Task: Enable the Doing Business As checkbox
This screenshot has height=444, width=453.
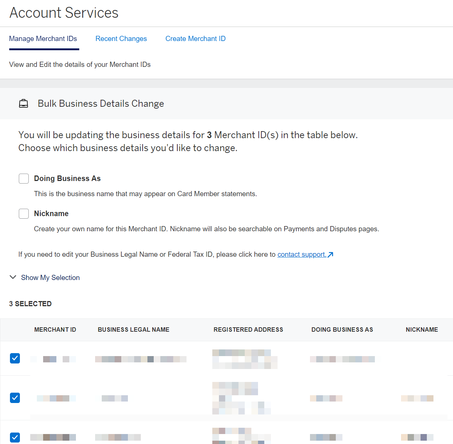Action: 24,178
